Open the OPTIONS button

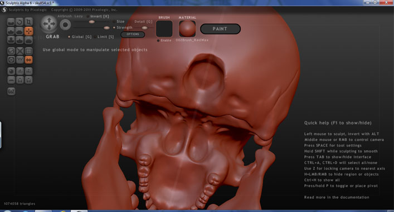(133, 34)
